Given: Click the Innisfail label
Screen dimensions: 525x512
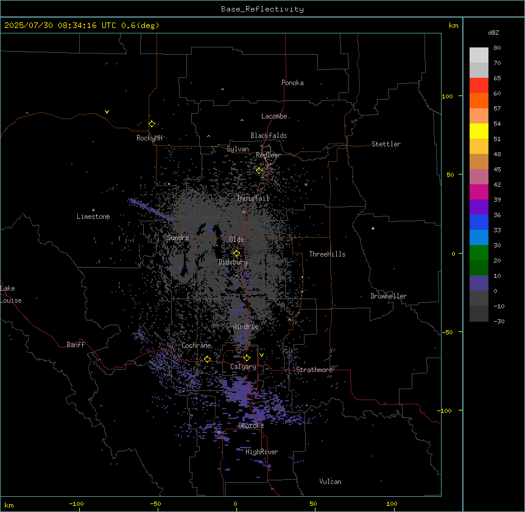Looking at the screenshot, I should coord(253,198).
